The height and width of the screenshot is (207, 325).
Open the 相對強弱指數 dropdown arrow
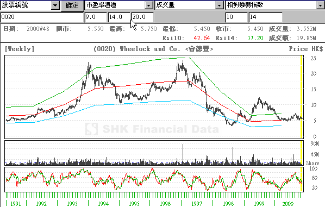[320, 5]
